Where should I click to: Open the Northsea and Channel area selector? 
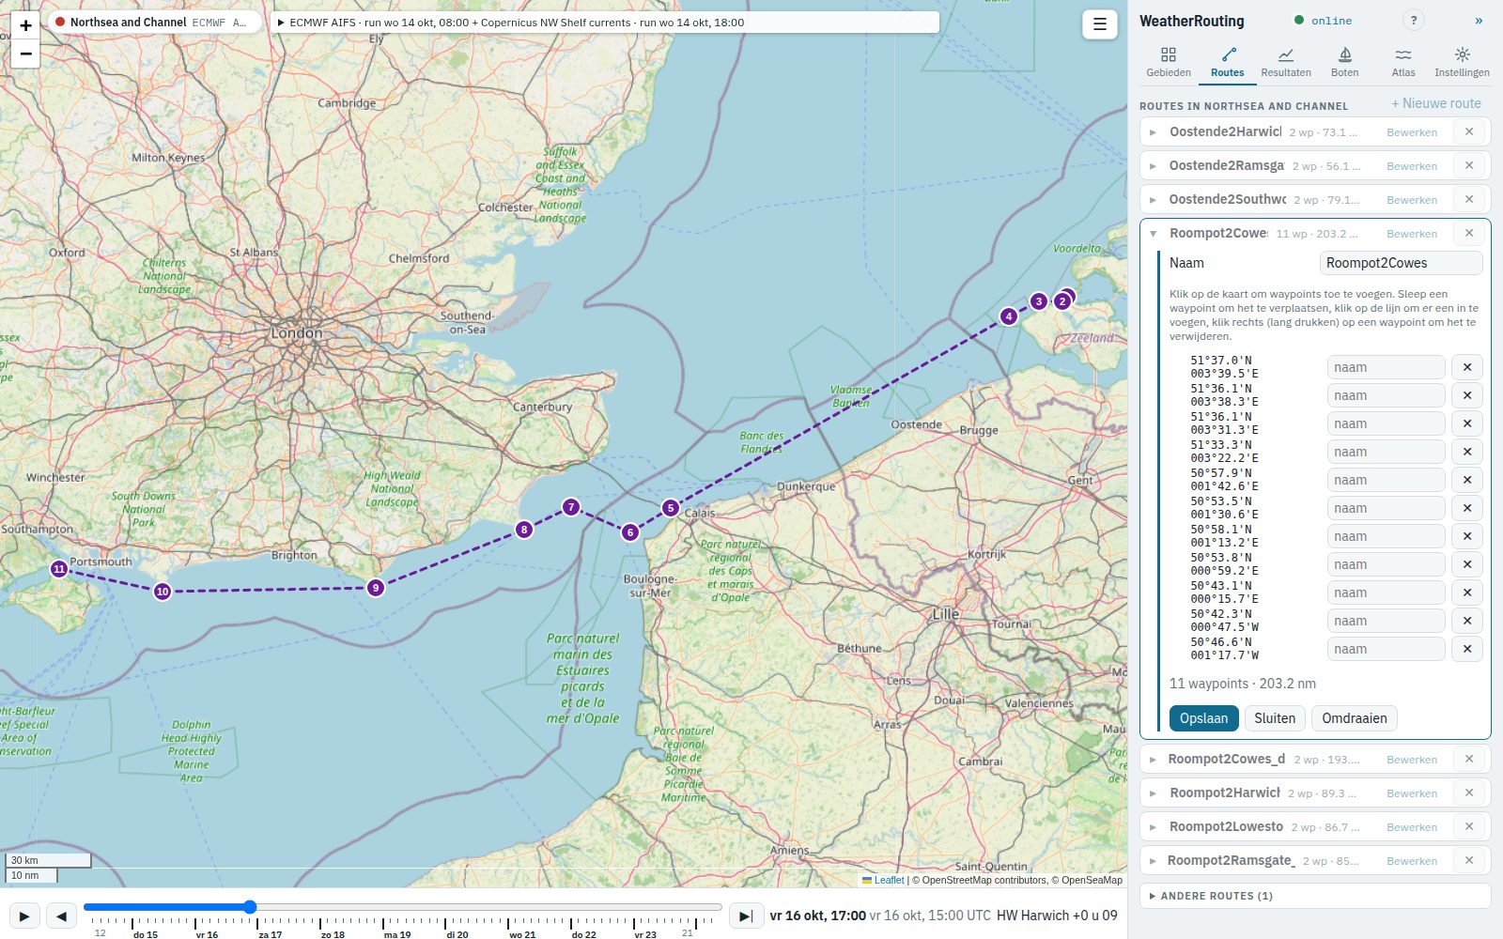coord(155,23)
